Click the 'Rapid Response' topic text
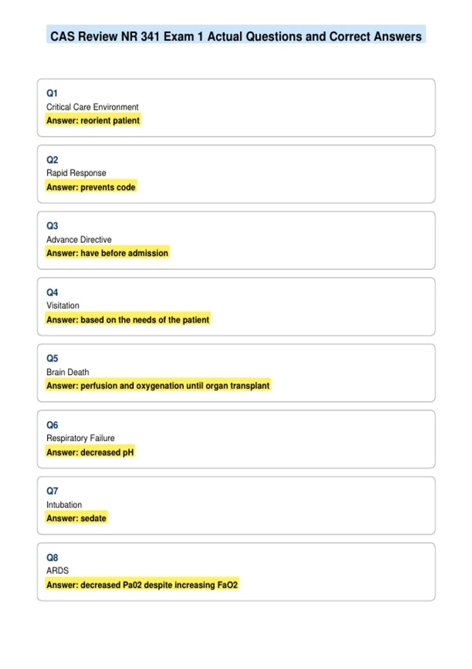472x669 pixels. pyautogui.click(x=76, y=173)
